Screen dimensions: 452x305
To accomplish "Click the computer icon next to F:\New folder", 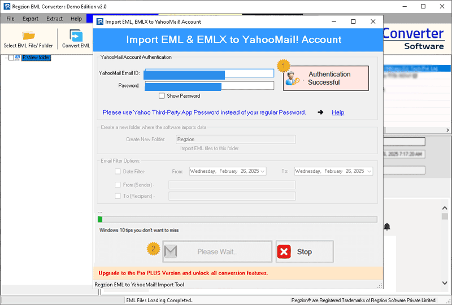I will pyautogui.click(x=18, y=58).
